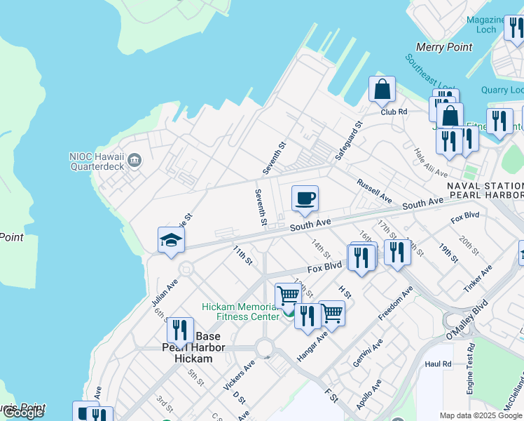
Task: Click the NIOC Hawaii Quarterdeck museum icon
Action: click(x=135, y=160)
